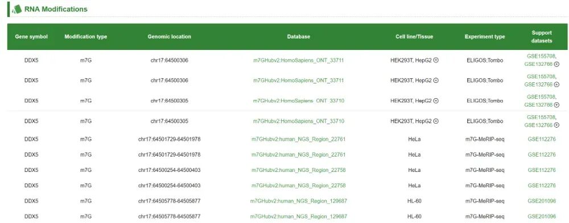The height and width of the screenshot is (223, 569).
Task: Open second human_NGS_Region_22761 database link
Action: (298, 154)
